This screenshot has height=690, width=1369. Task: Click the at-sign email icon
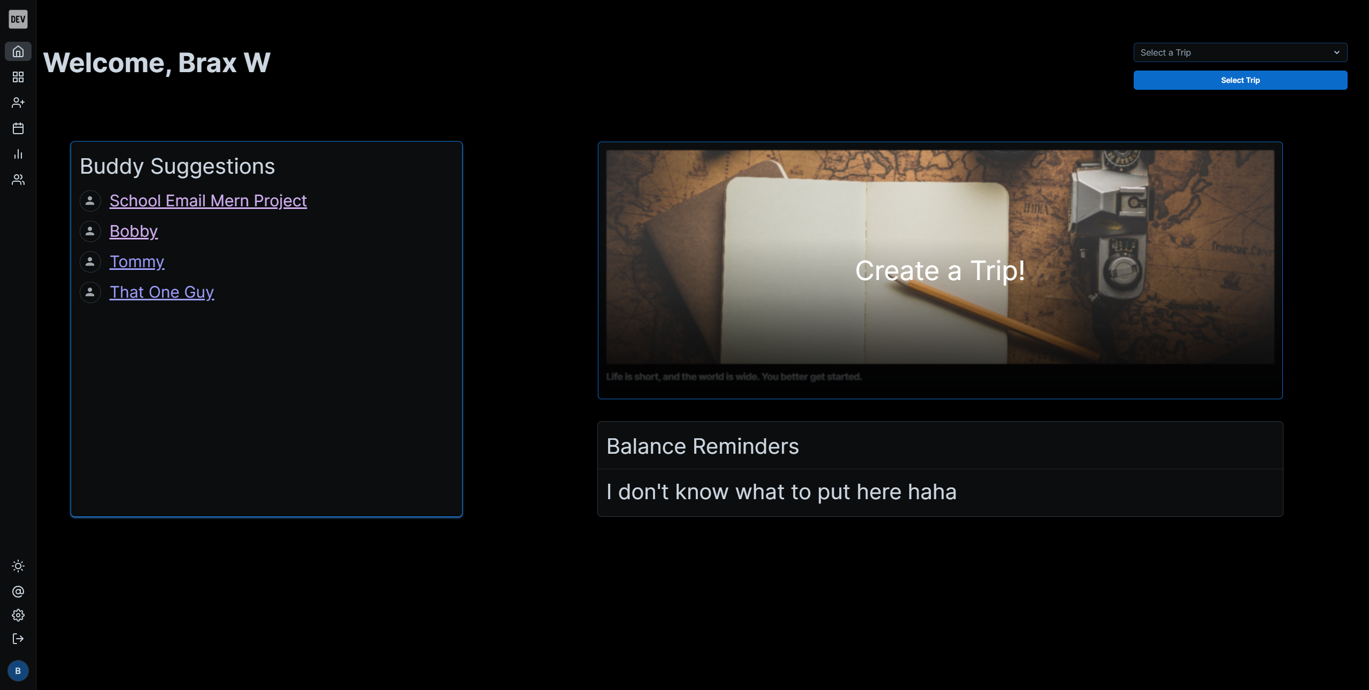(x=18, y=592)
